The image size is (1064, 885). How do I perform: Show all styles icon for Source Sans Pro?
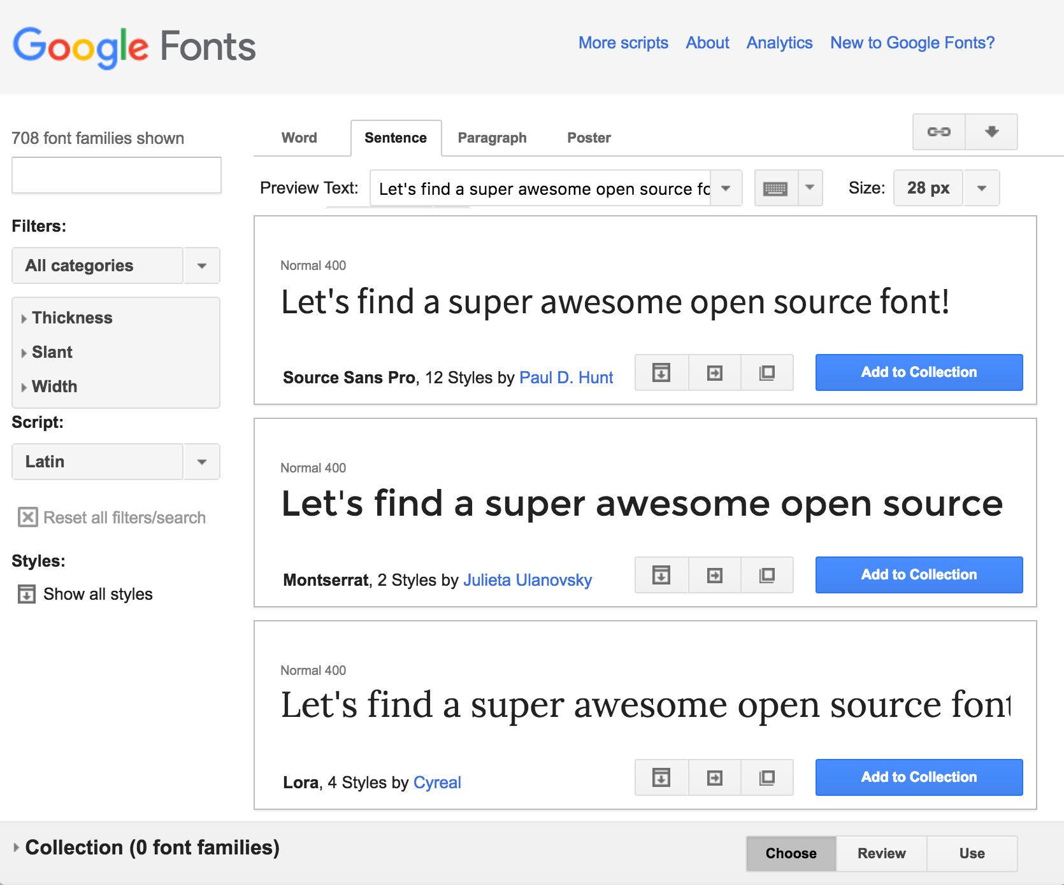[661, 372]
